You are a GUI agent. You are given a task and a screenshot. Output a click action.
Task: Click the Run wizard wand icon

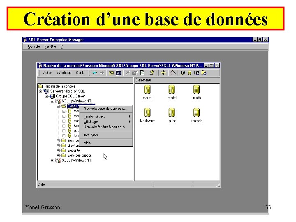[173, 73]
